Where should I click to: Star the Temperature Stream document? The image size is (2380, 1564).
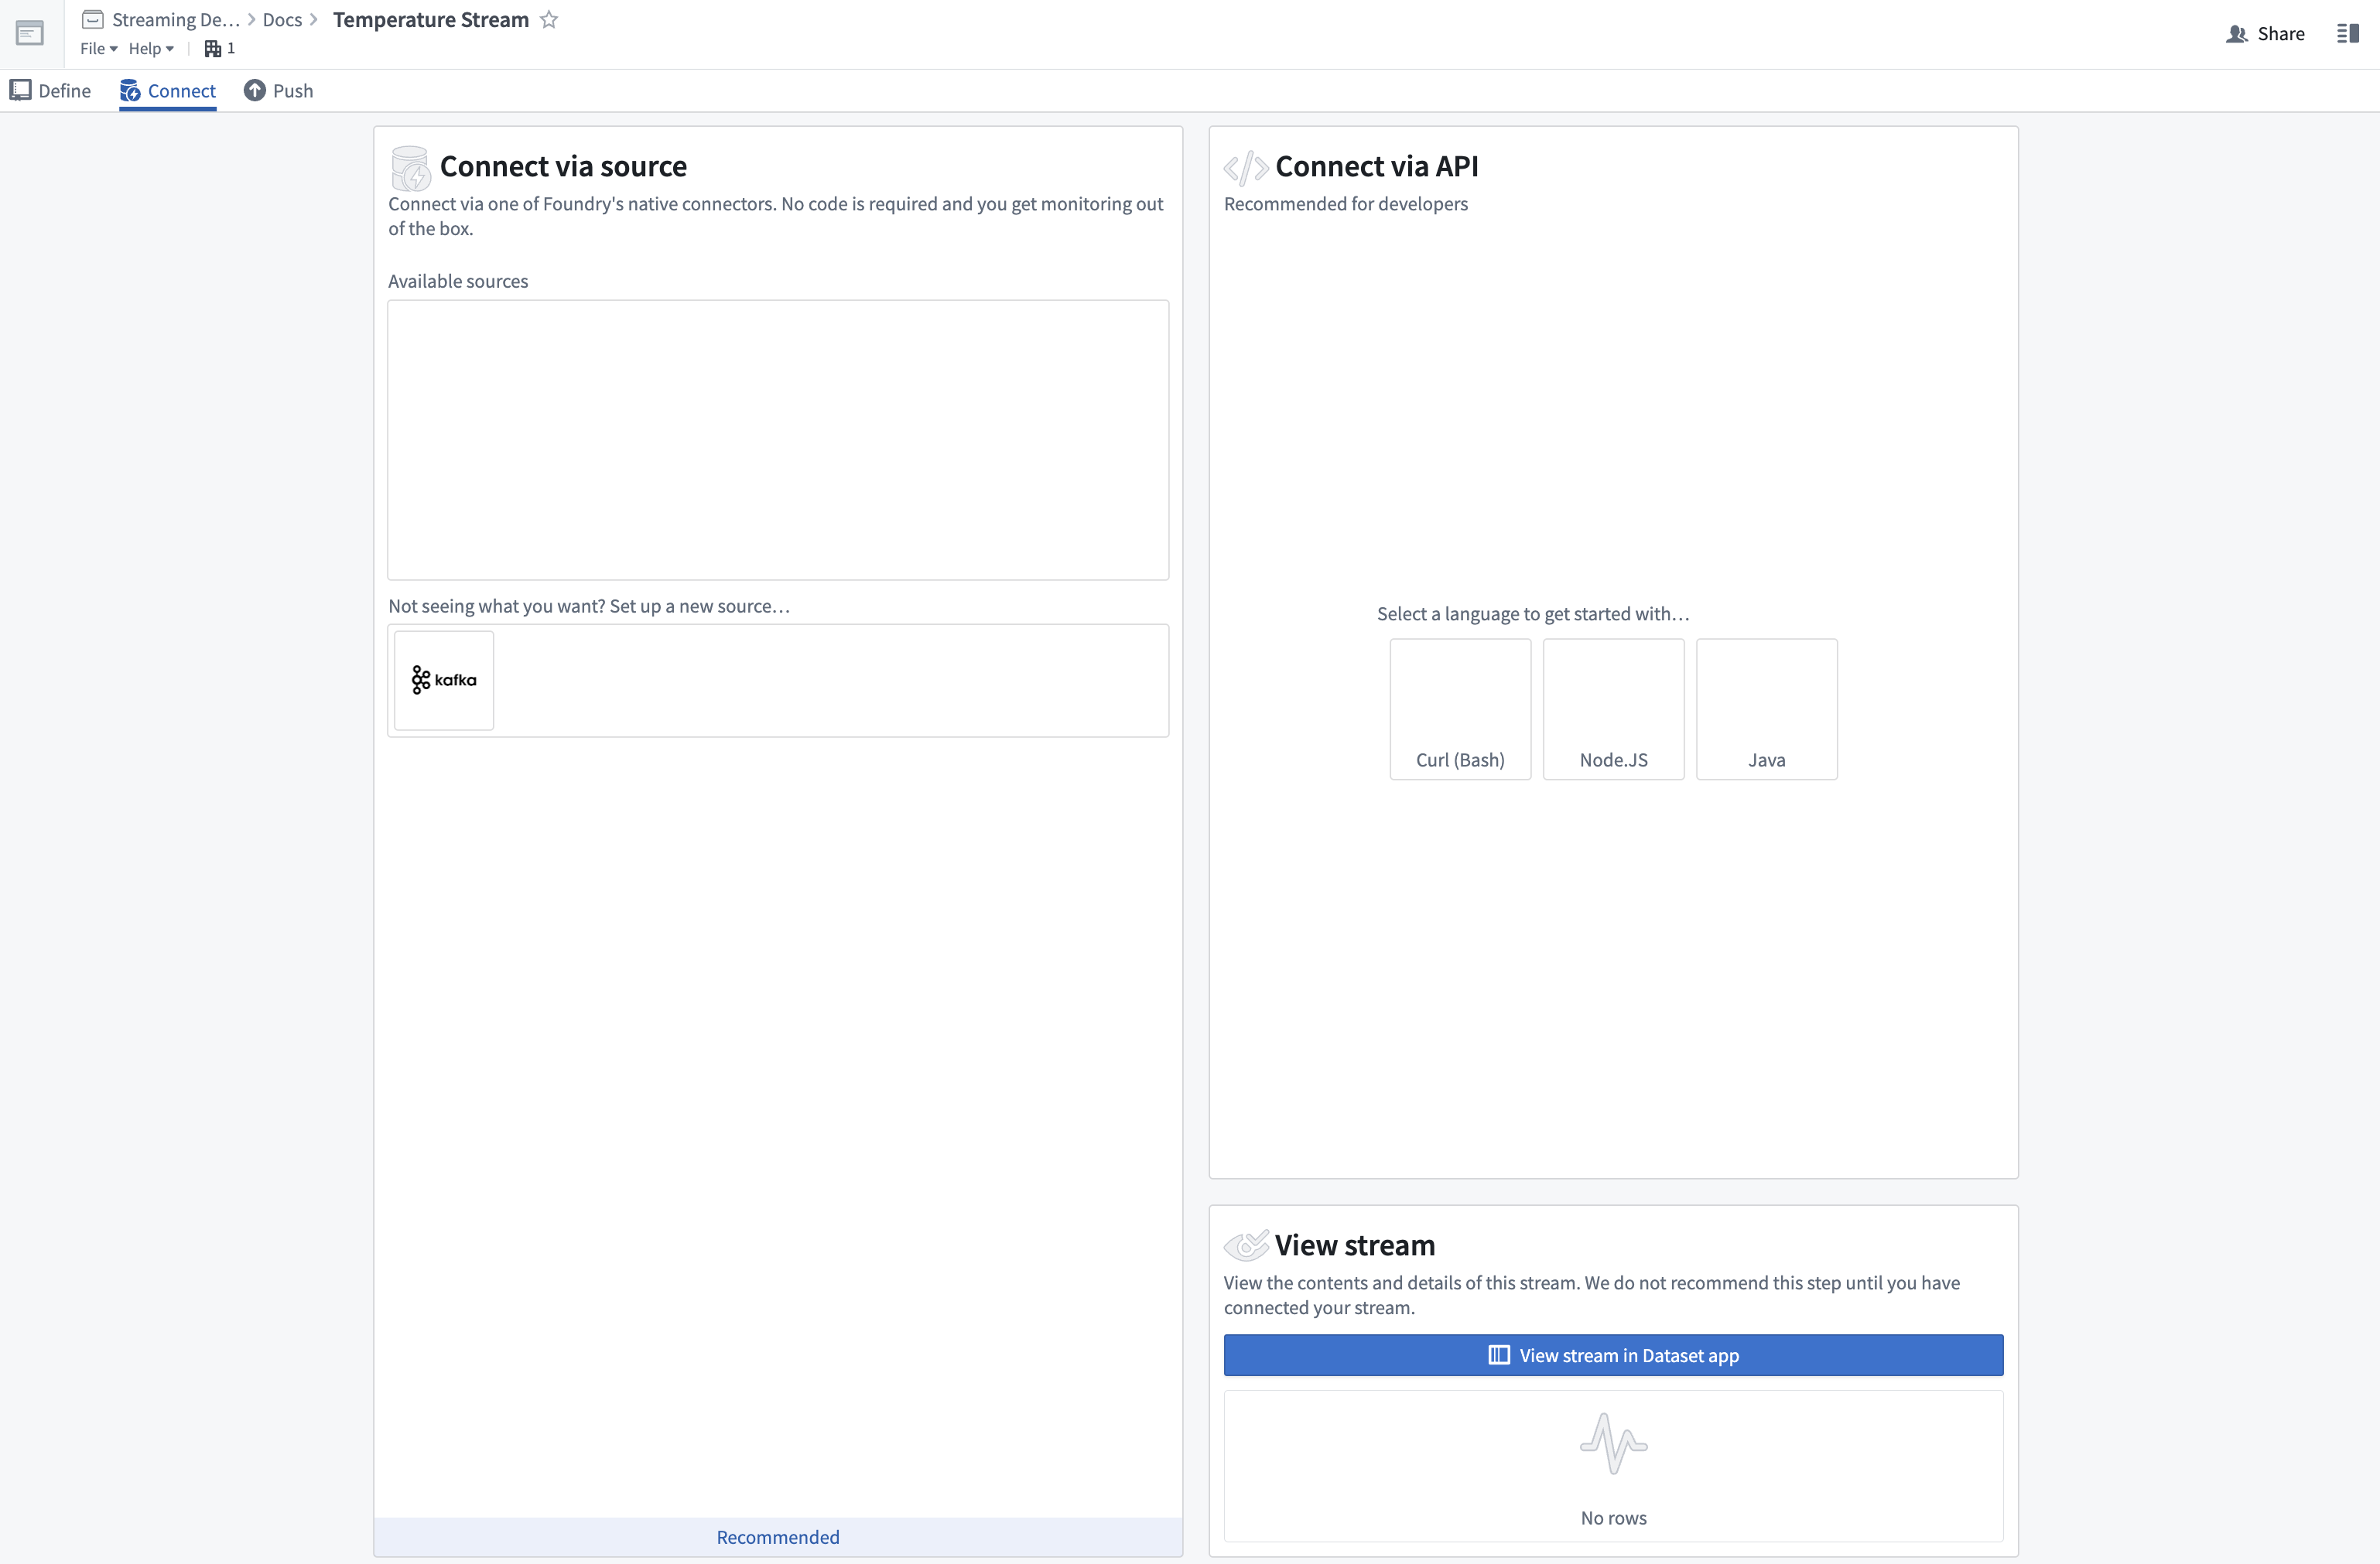[548, 19]
